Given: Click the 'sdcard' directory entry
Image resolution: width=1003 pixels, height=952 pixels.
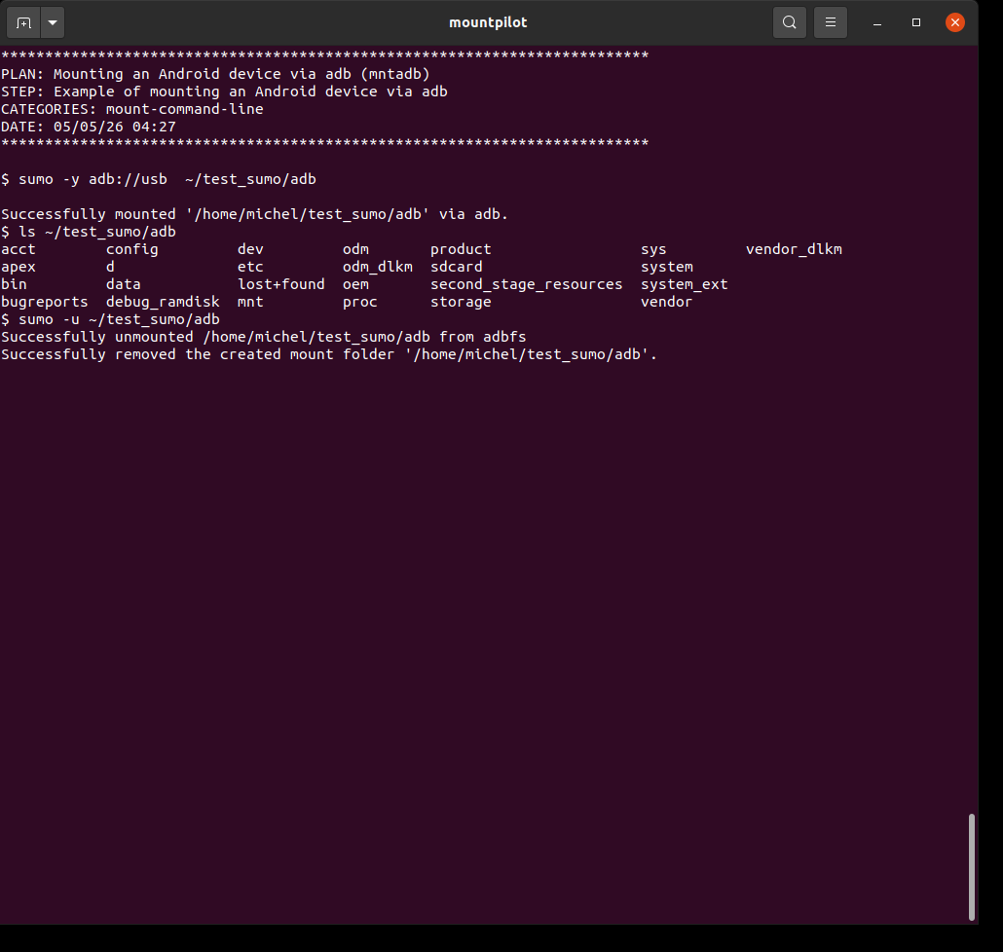Looking at the screenshot, I should click(456, 267).
